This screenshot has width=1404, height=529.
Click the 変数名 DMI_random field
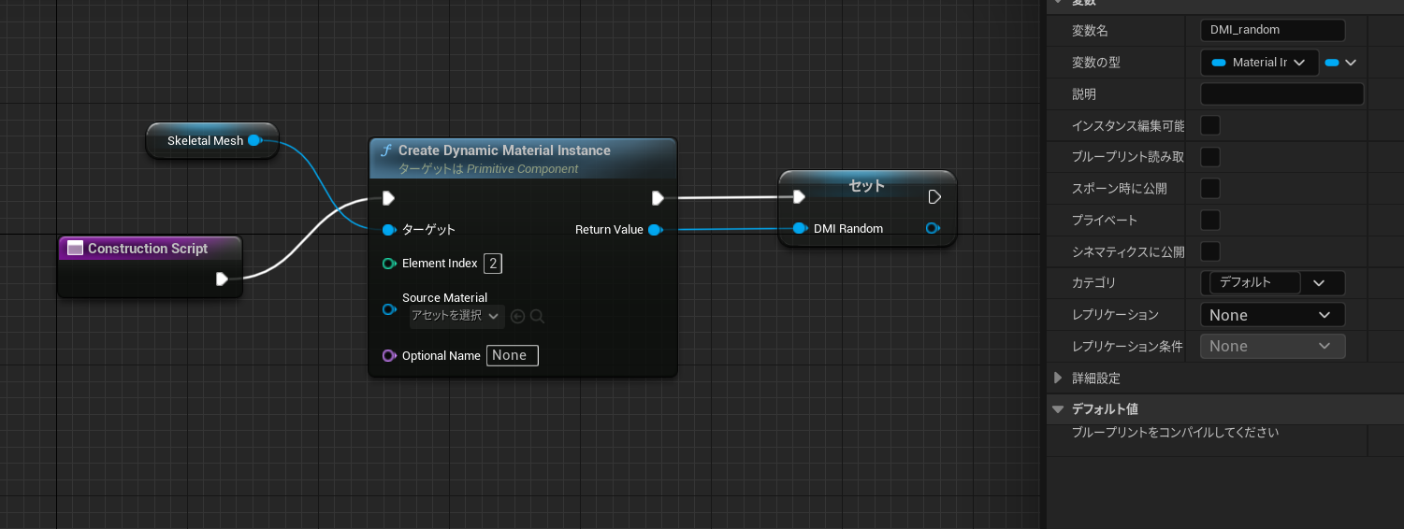point(1272,30)
